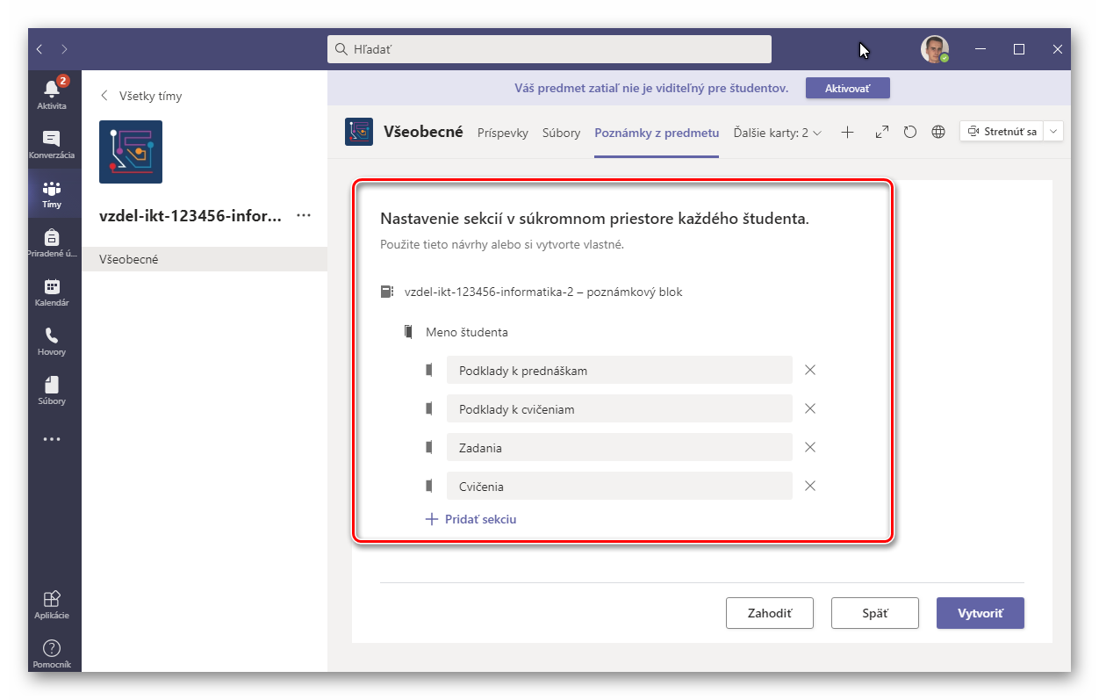Click the Pridať sekciu link
This screenshot has height=700, width=1099.
tap(471, 519)
